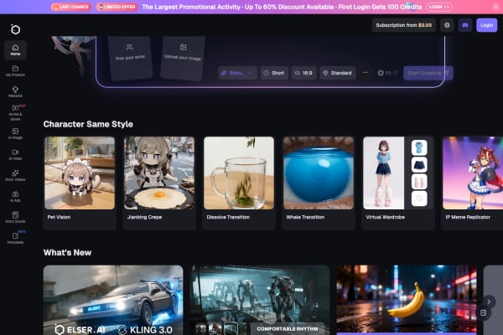
Task: Open Anime & Movie in the sidebar
Action: (15, 112)
